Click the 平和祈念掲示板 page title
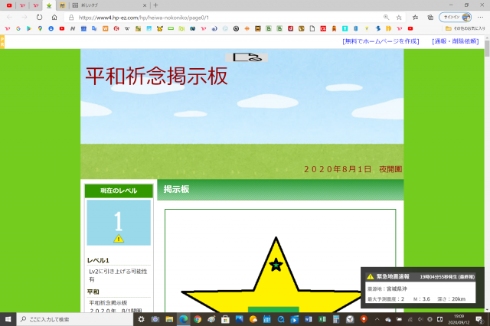The width and height of the screenshot is (490, 326). point(155,77)
